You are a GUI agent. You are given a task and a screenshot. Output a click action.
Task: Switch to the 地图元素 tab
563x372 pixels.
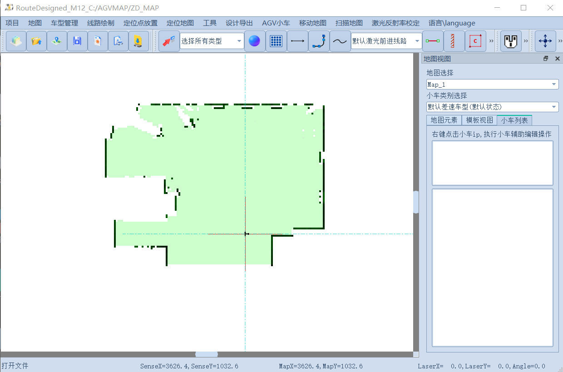click(x=444, y=120)
